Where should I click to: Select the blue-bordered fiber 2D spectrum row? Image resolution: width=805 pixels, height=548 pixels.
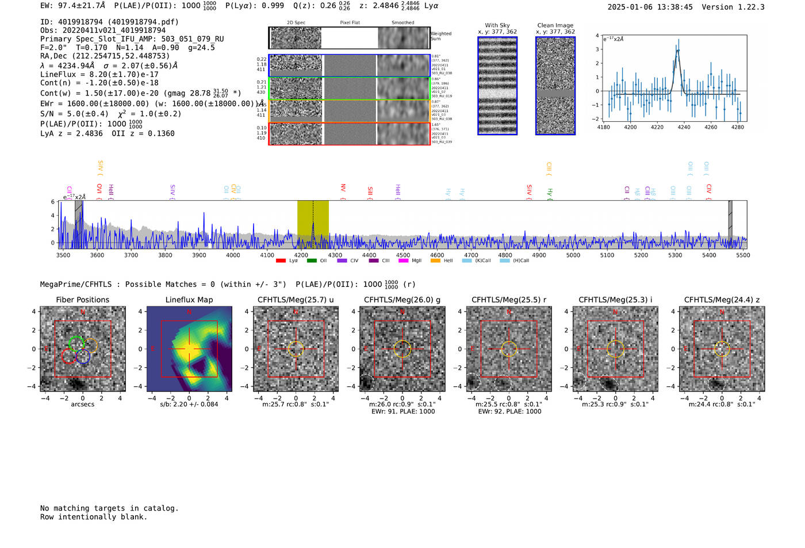click(x=350, y=66)
